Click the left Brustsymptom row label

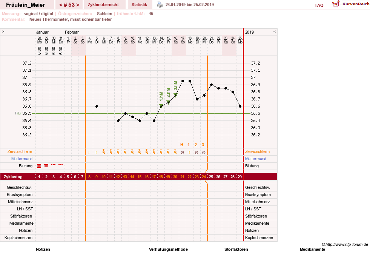pyautogui.click(x=20, y=195)
